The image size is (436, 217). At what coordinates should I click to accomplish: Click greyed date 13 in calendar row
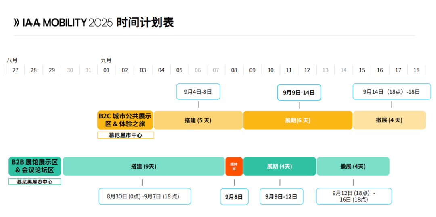[325, 70]
